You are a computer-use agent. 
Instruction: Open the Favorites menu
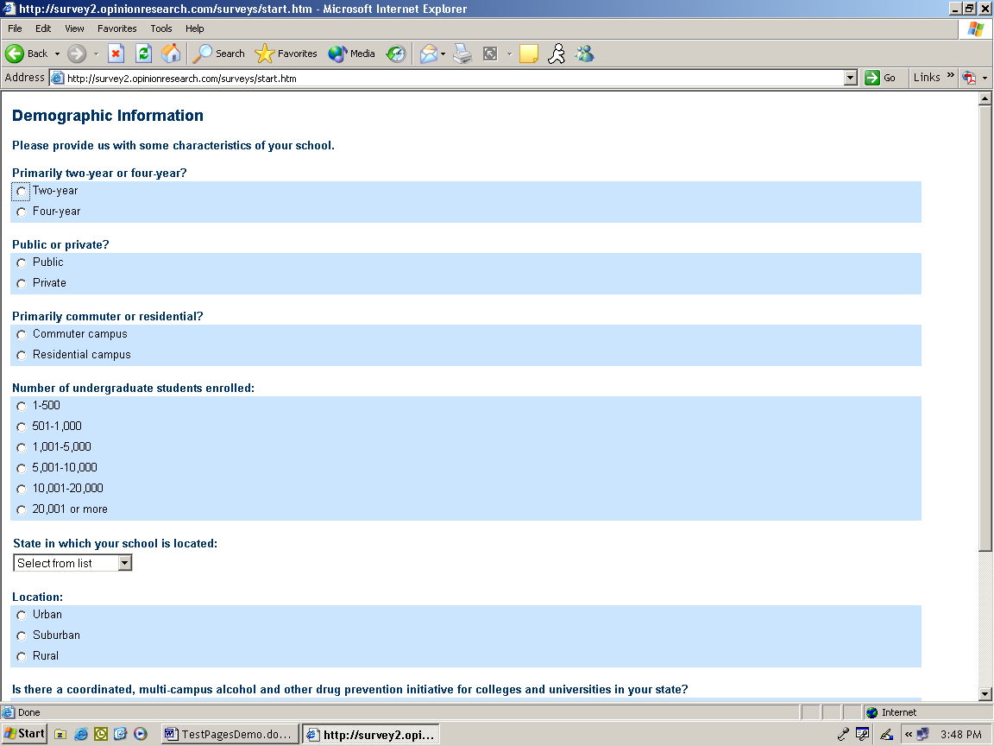[x=116, y=28]
